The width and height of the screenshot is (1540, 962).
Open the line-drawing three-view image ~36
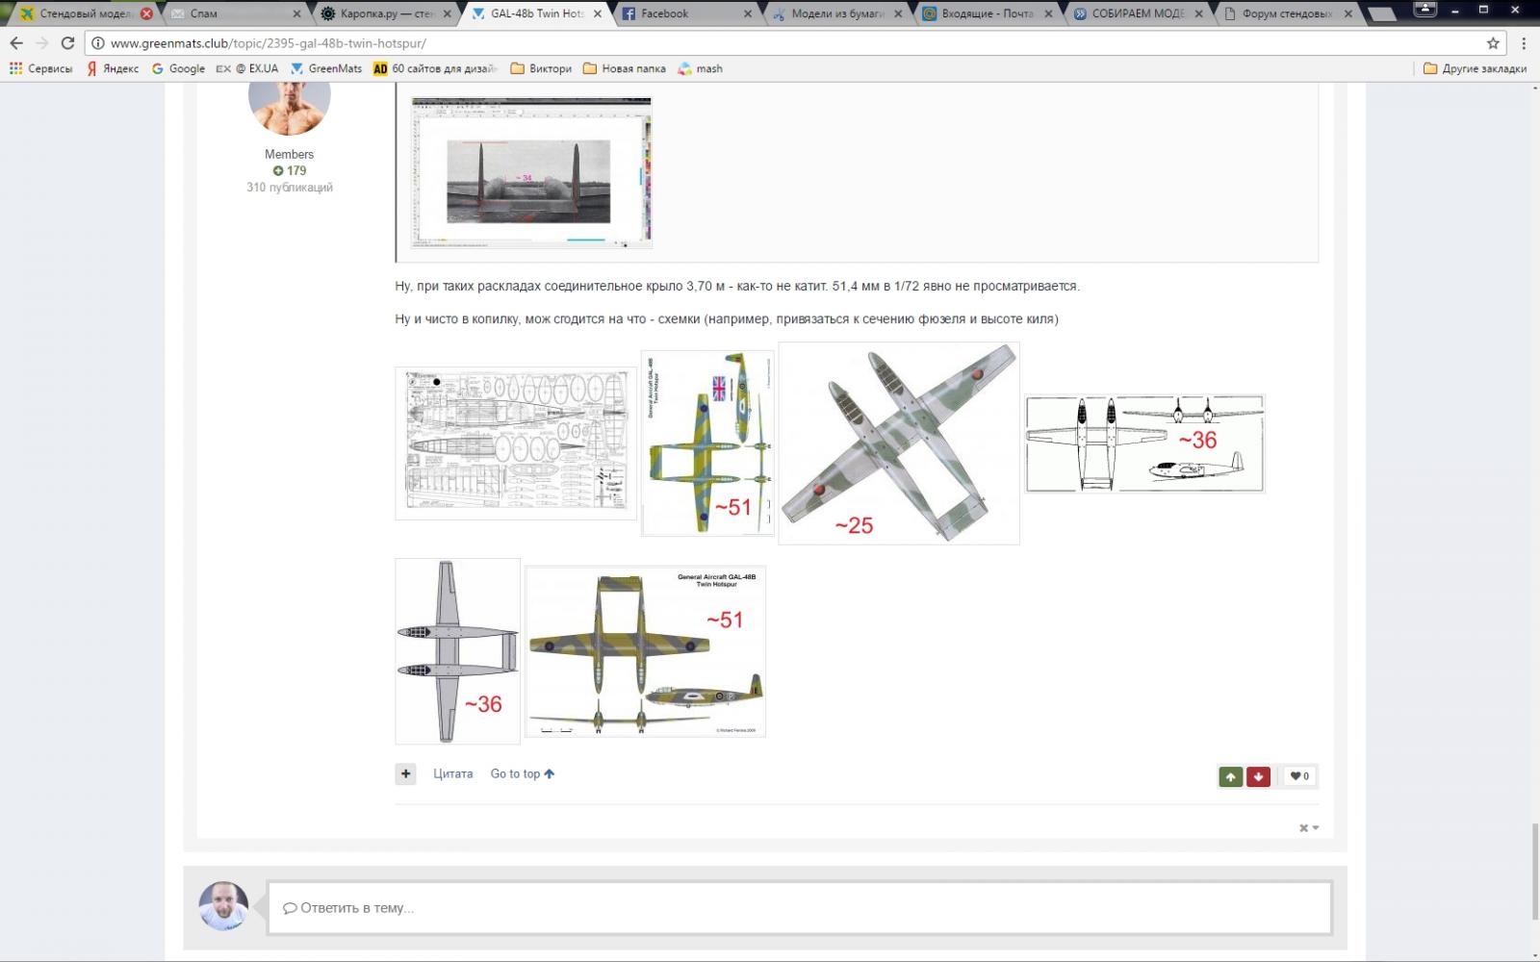[x=1144, y=443]
